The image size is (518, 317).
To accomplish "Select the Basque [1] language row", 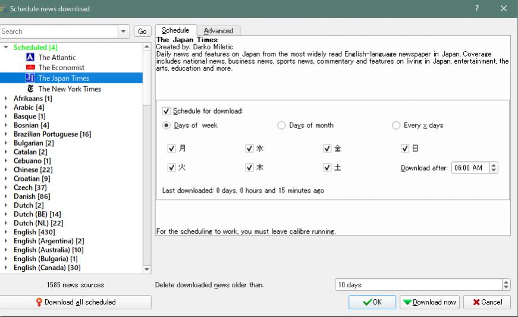I will tap(30, 116).
